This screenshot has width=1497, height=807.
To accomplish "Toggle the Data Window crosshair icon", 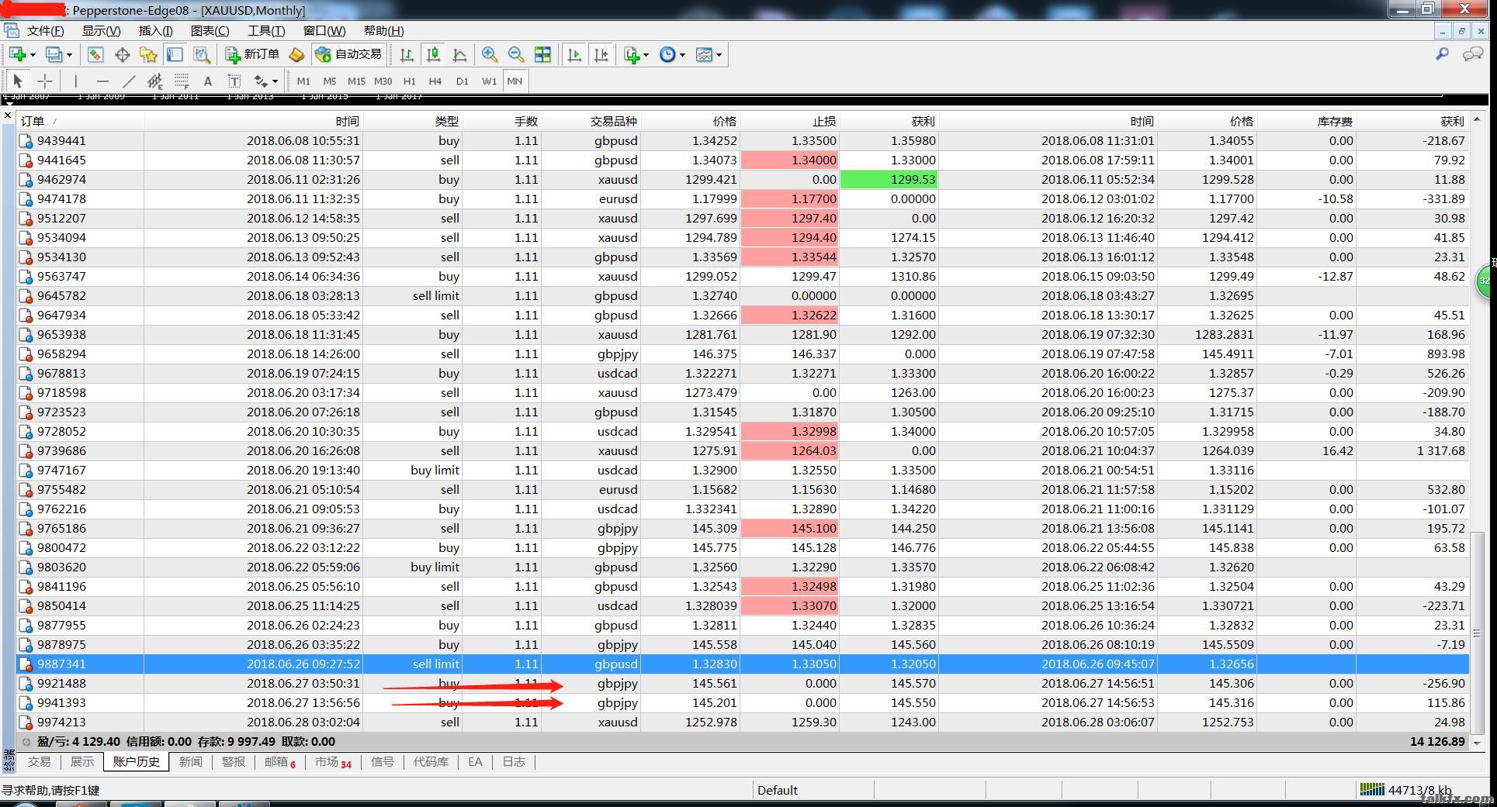I will pos(122,54).
